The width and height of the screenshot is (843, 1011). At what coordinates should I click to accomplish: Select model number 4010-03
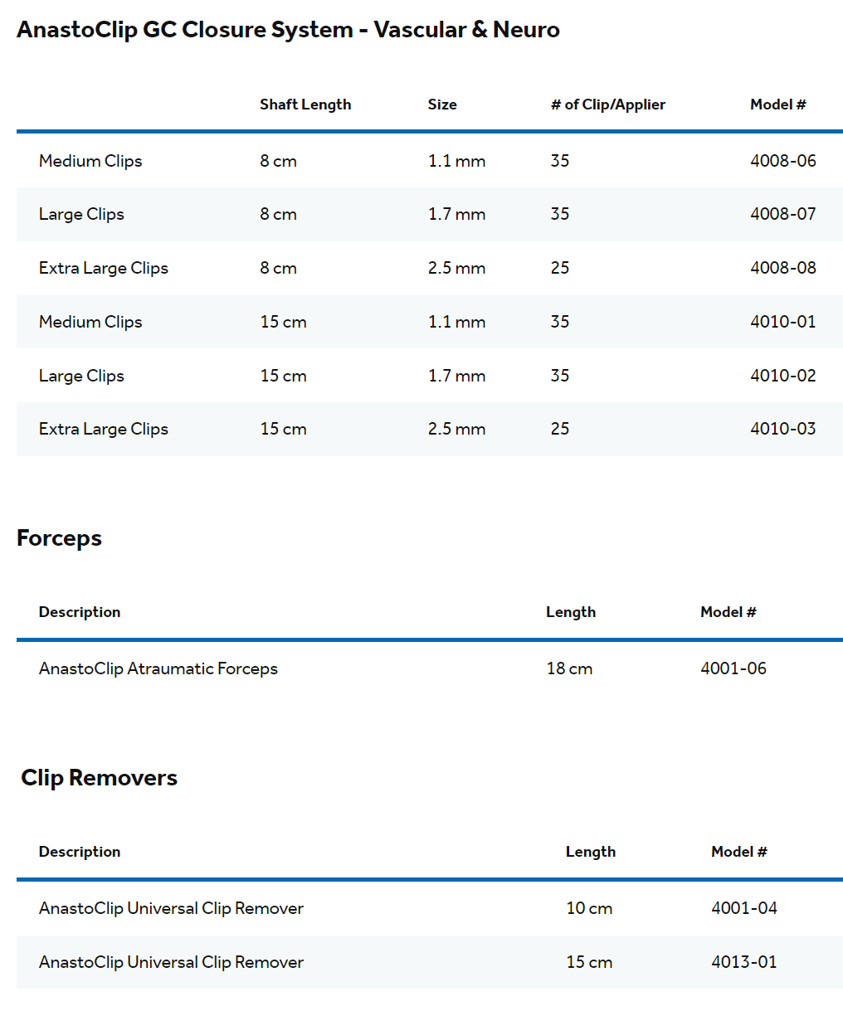tap(782, 429)
